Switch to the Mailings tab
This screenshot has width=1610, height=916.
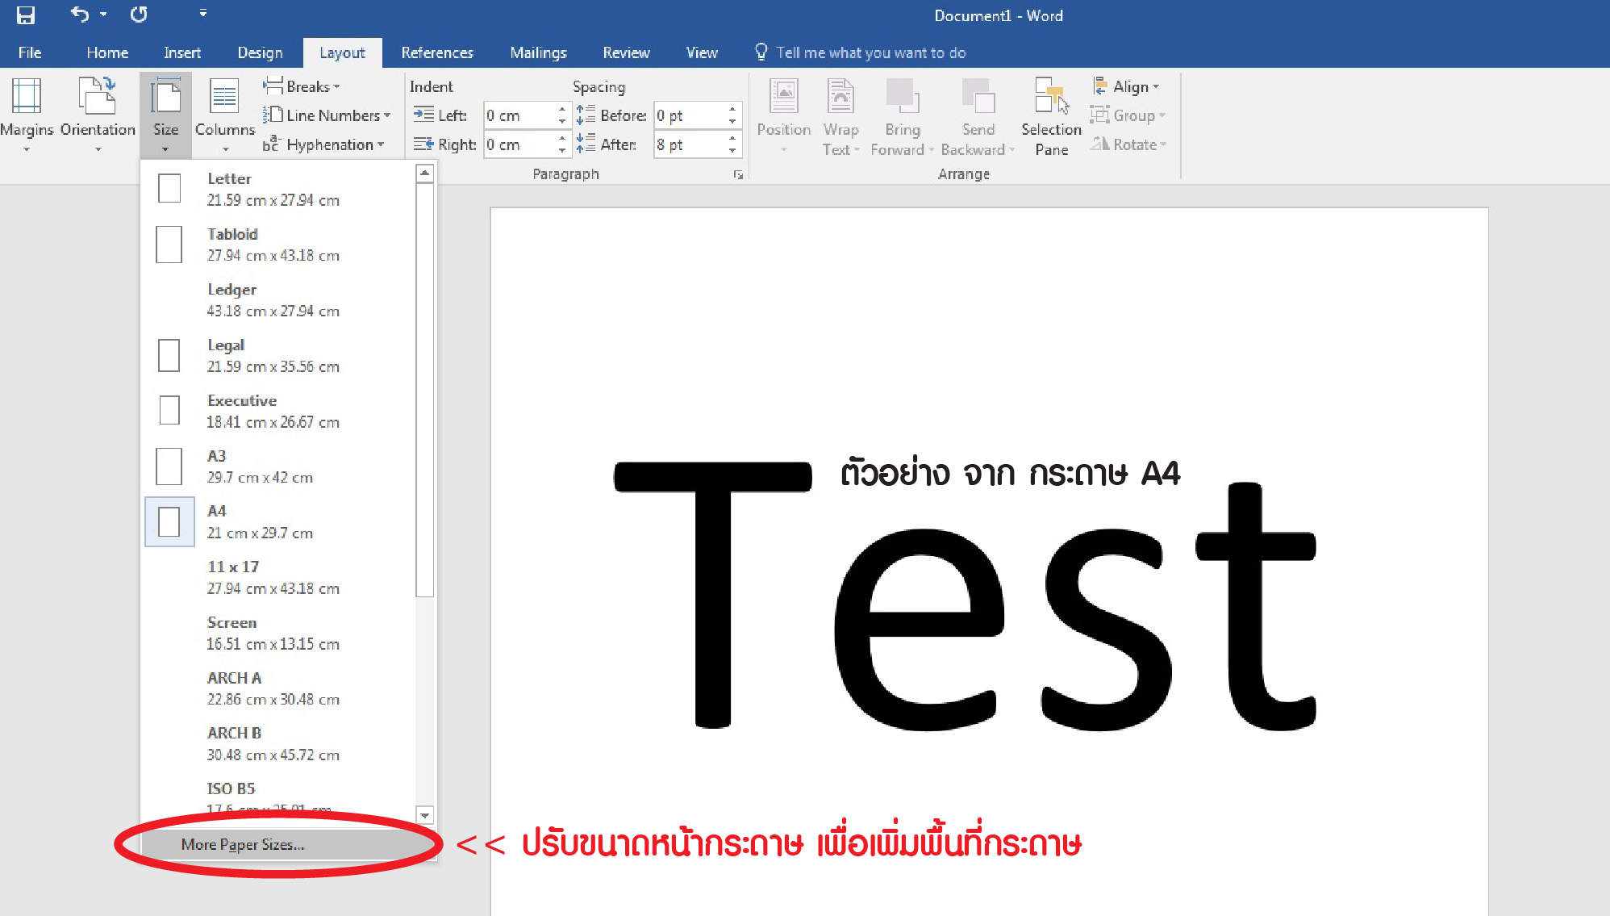tap(538, 52)
